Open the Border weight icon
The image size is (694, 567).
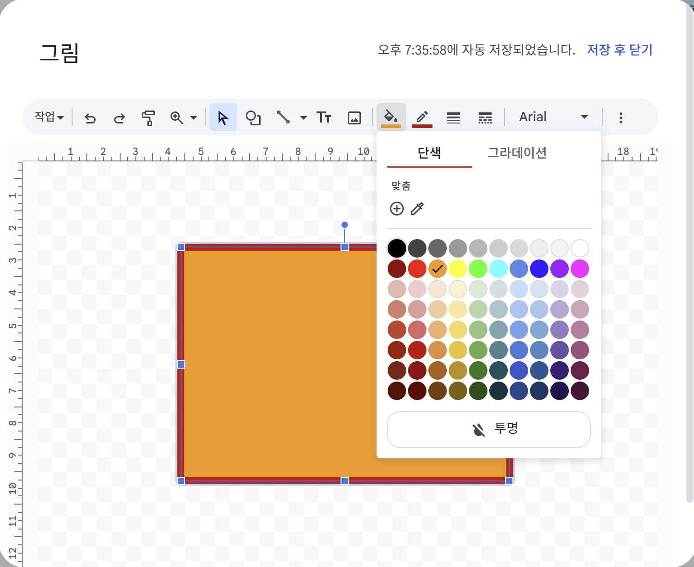click(x=454, y=118)
